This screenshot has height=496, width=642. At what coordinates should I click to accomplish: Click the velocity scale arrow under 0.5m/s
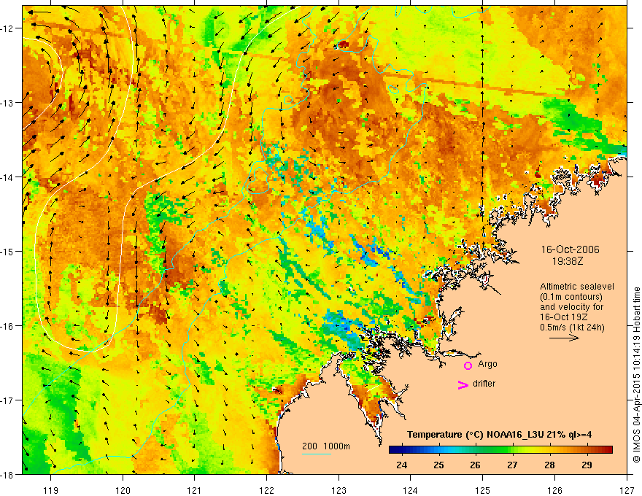564,338
